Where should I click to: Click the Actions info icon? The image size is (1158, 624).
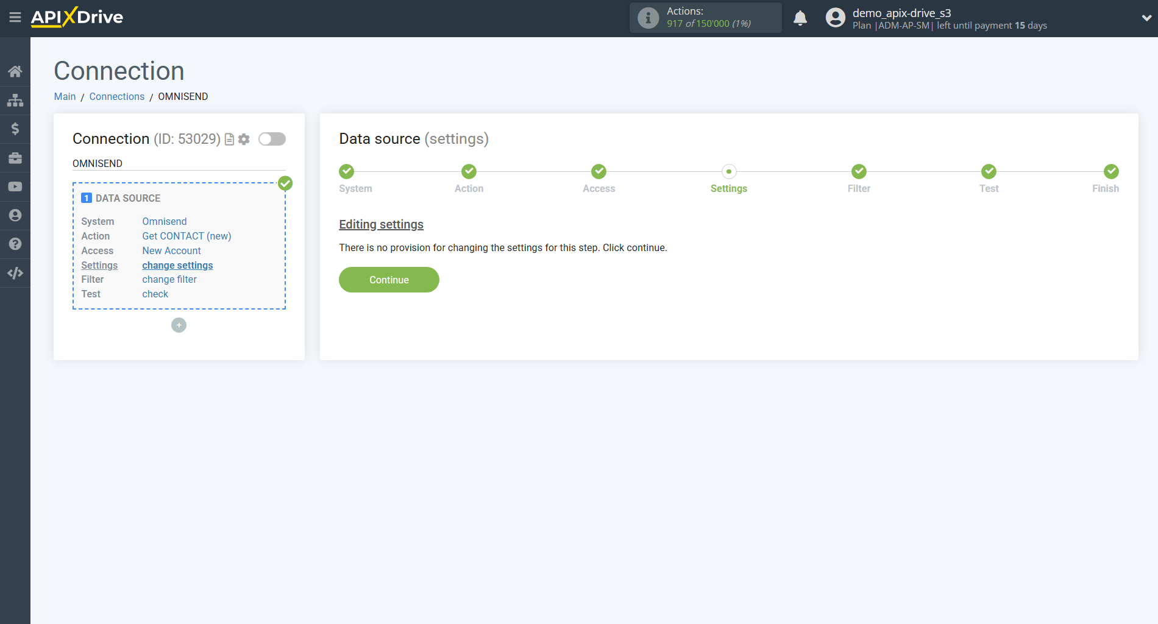coord(647,17)
